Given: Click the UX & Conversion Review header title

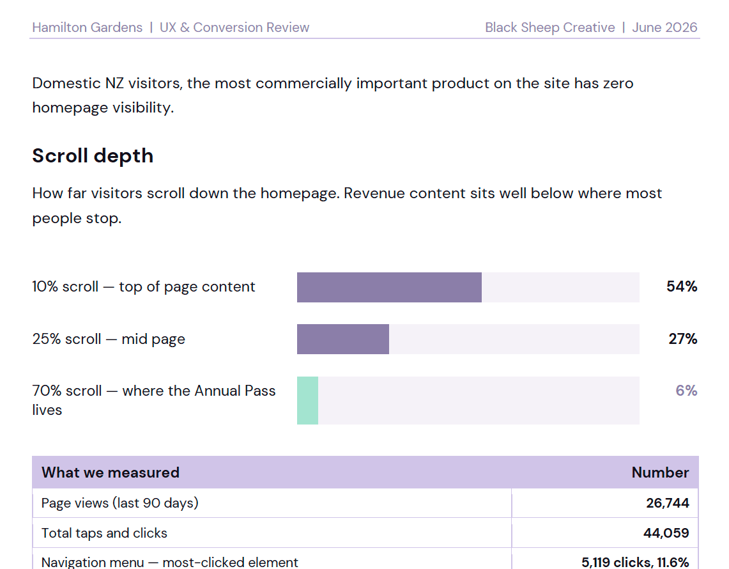Looking at the screenshot, I should (234, 27).
